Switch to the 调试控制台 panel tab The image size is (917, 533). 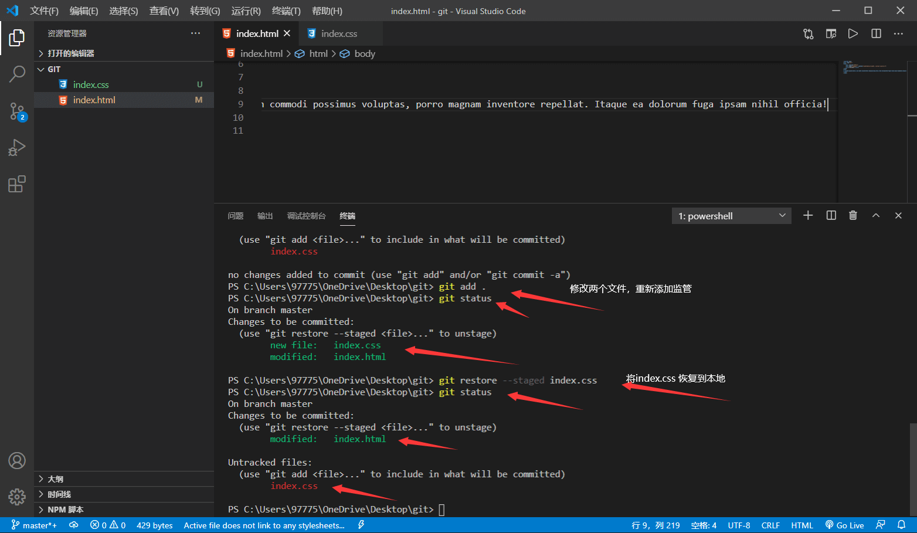(306, 216)
